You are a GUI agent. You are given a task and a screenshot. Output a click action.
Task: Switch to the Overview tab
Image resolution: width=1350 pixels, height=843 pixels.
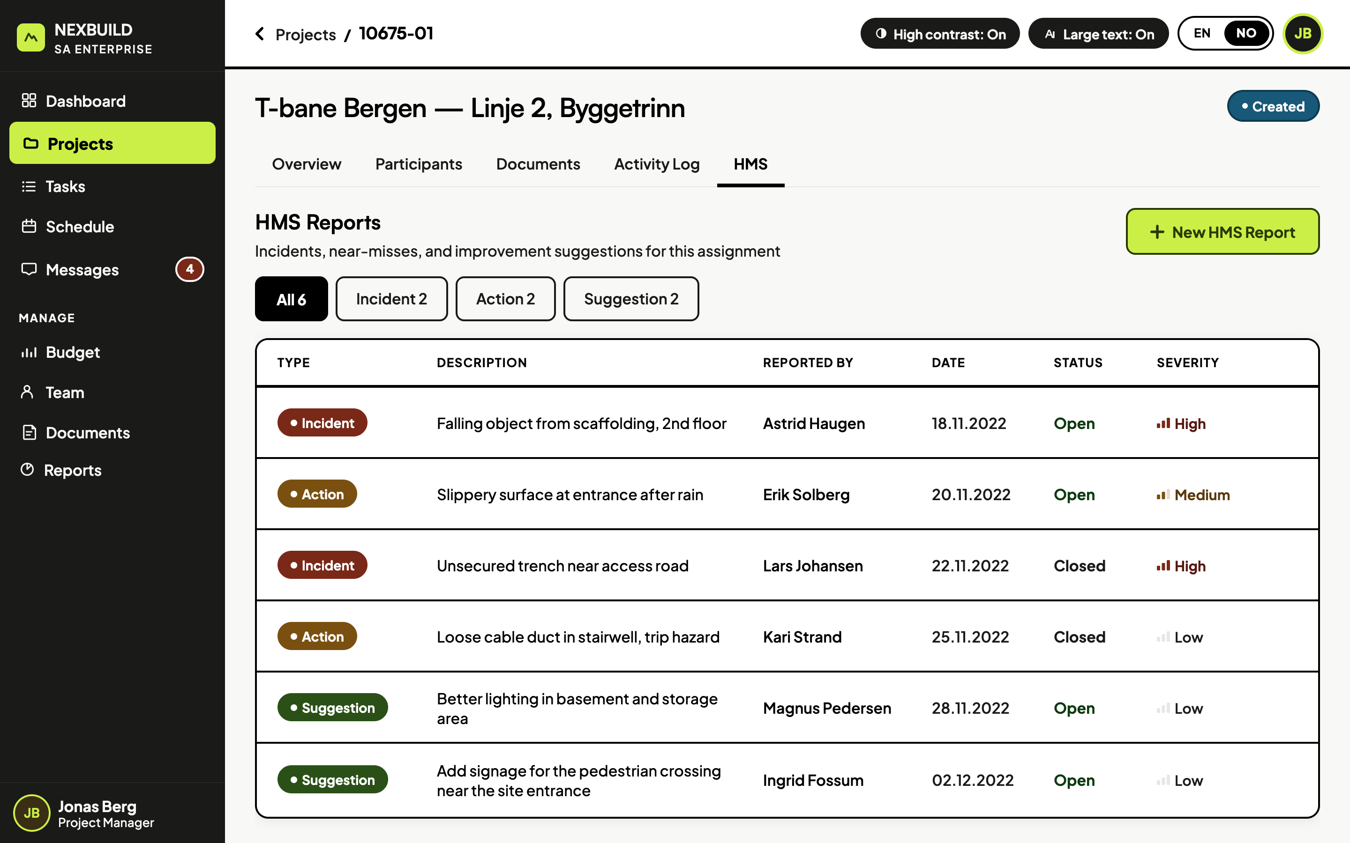306,164
